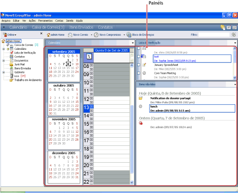Check the box for the test message
This screenshot has height=193, width=238.
coord(139,57)
